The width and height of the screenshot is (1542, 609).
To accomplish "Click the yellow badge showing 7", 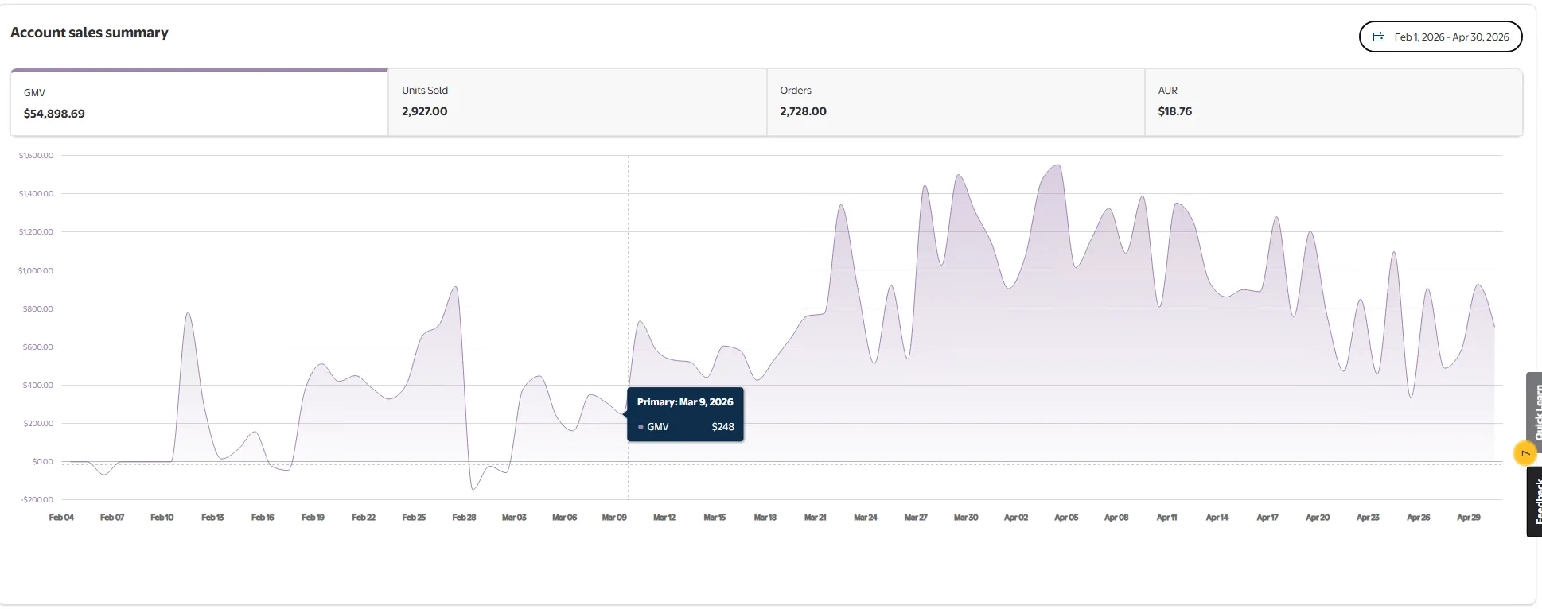I will [x=1524, y=453].
